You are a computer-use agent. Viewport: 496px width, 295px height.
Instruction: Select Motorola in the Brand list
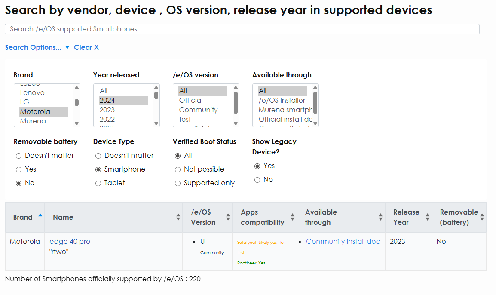coord(44,112)
